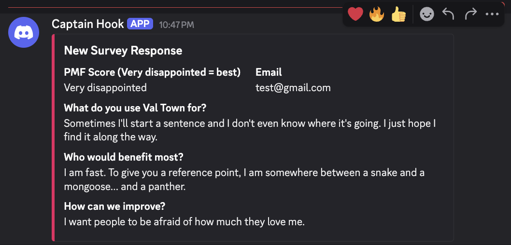This screenshot has width=511, height=245.
Task: Open the More options ellipsis menu
Action: (x=492, y=14)
